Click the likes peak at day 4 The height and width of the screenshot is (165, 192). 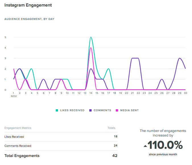coord(32,69)
